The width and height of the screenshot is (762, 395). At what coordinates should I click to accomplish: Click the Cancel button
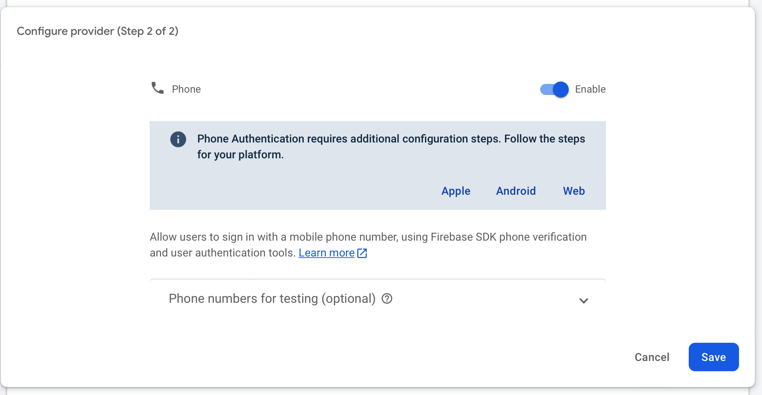(652, 357)
